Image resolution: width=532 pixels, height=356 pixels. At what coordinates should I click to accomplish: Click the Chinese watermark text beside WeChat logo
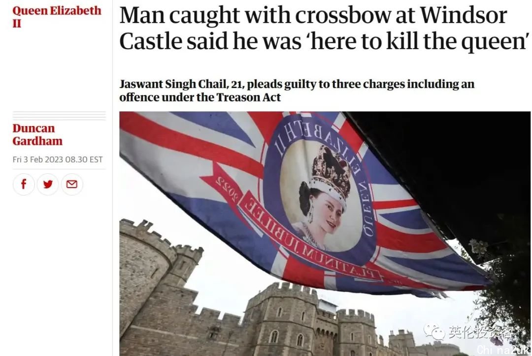pyautogui.click(x=481, y=332)
